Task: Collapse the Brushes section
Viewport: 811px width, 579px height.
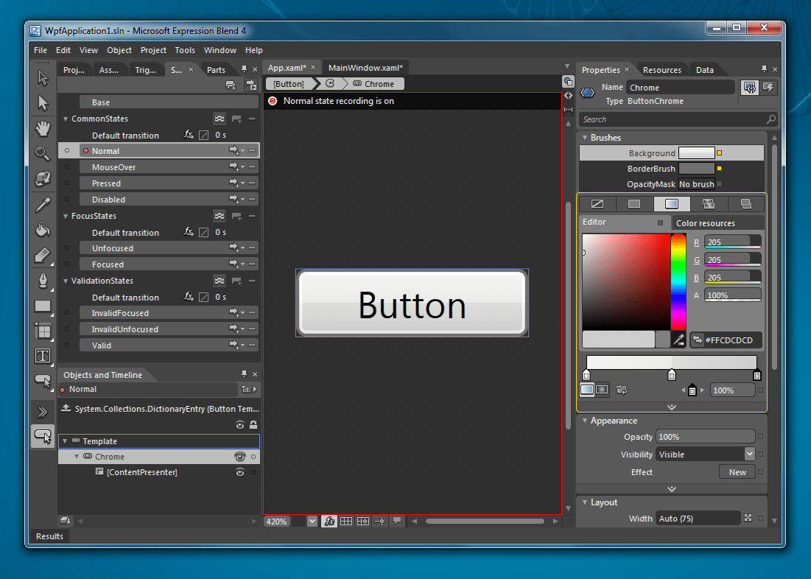Action: click(584, 138)
